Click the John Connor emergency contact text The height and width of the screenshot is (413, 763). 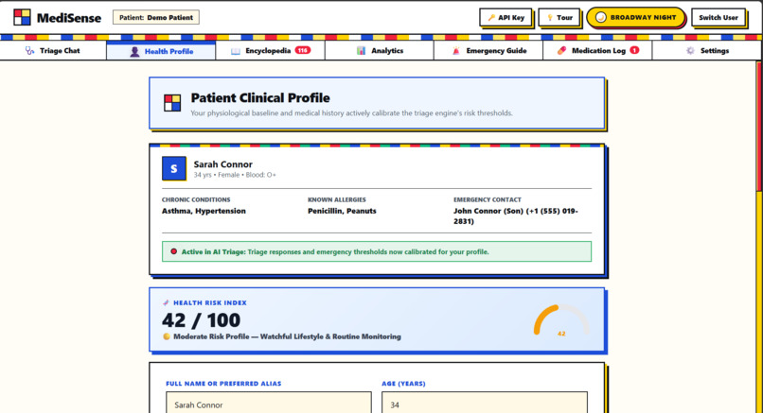coord(516,216)
